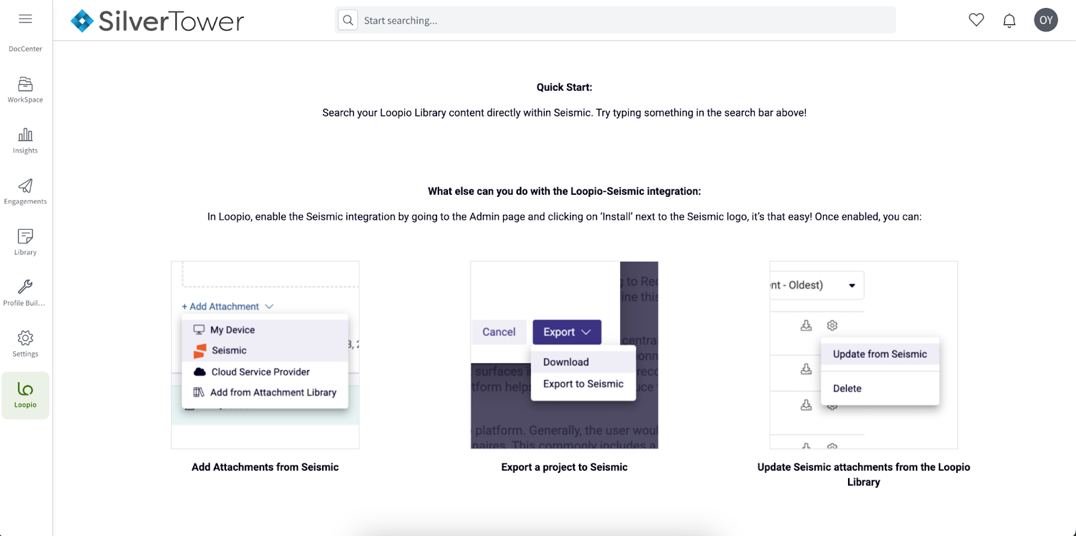Click the search magnifier icon

pyautogui.click(x=348, y=20)
